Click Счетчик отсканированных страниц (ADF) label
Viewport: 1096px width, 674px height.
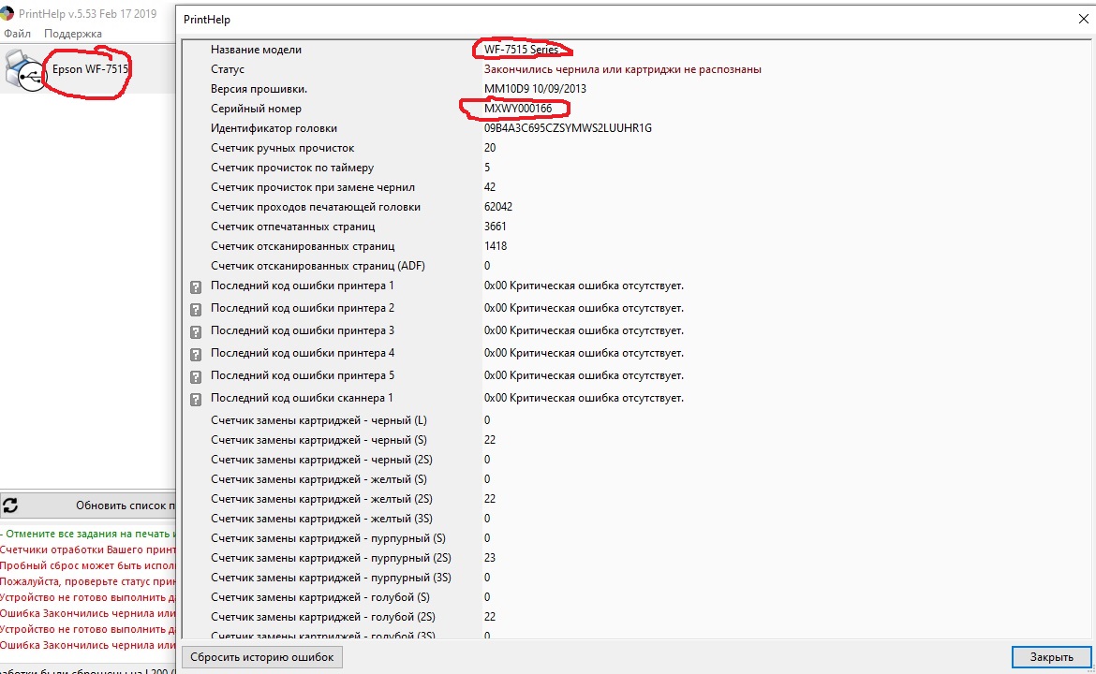tap(318, 266)
